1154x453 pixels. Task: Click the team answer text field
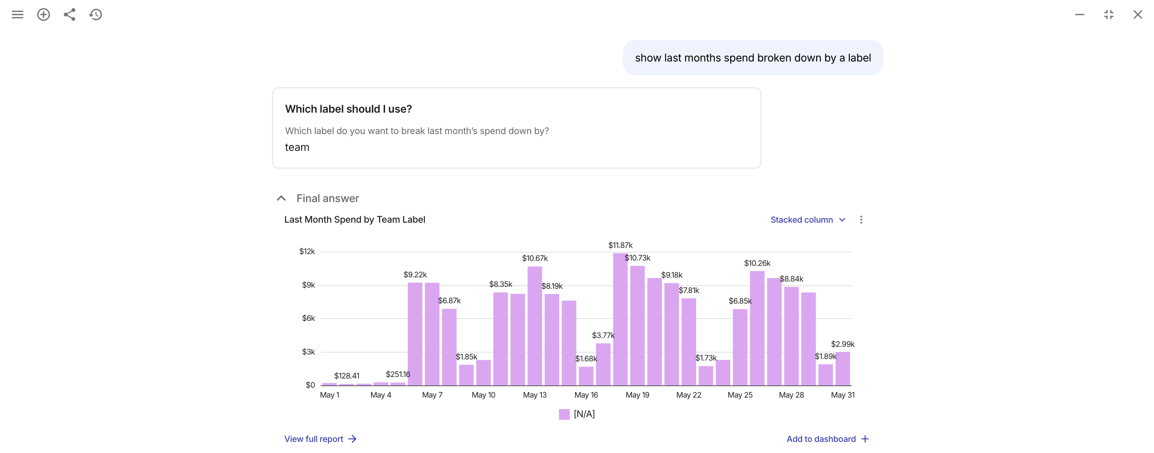click(x=516, y=147)
